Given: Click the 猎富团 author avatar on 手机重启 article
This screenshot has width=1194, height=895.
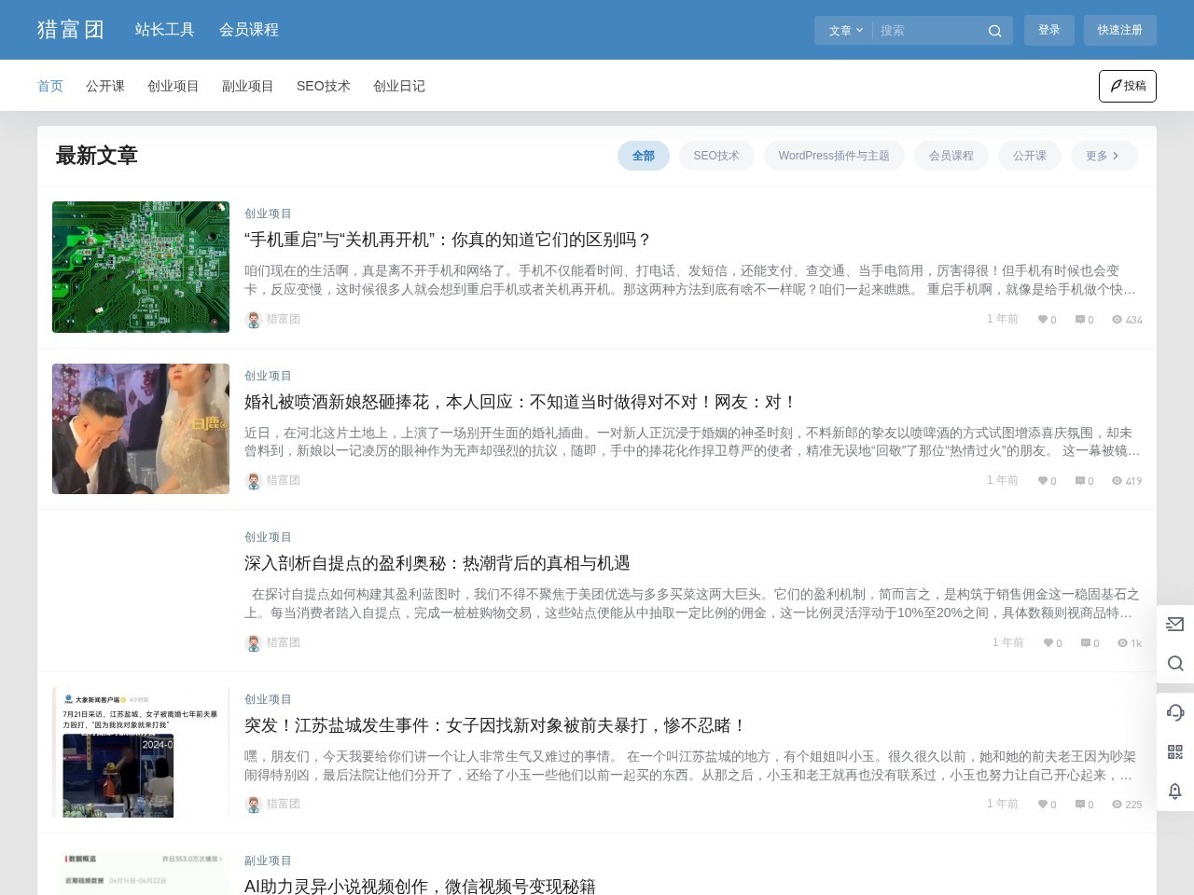Looking at the screenshot, I should tap(253, 320).
